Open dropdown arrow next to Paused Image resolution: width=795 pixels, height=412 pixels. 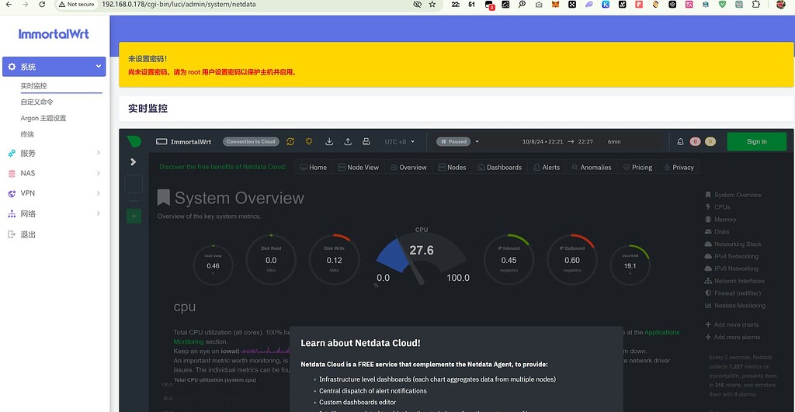coord(477,142)
